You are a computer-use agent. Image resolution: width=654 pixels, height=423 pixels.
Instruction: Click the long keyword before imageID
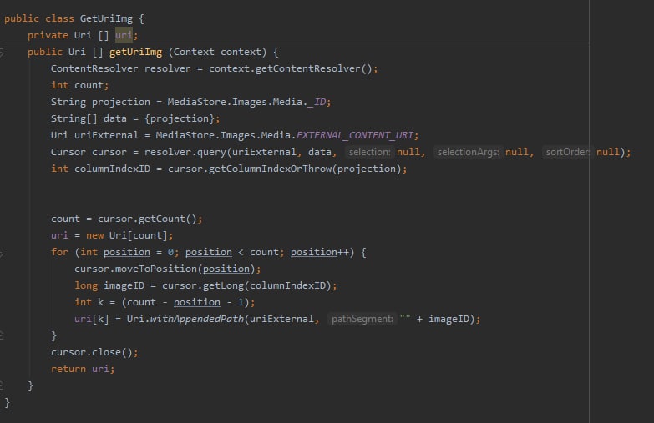coord(86,285)
